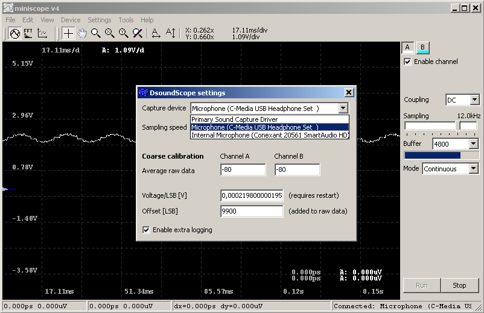
Task: Maximize the miniscope window
Action: (x=465, y=8)
